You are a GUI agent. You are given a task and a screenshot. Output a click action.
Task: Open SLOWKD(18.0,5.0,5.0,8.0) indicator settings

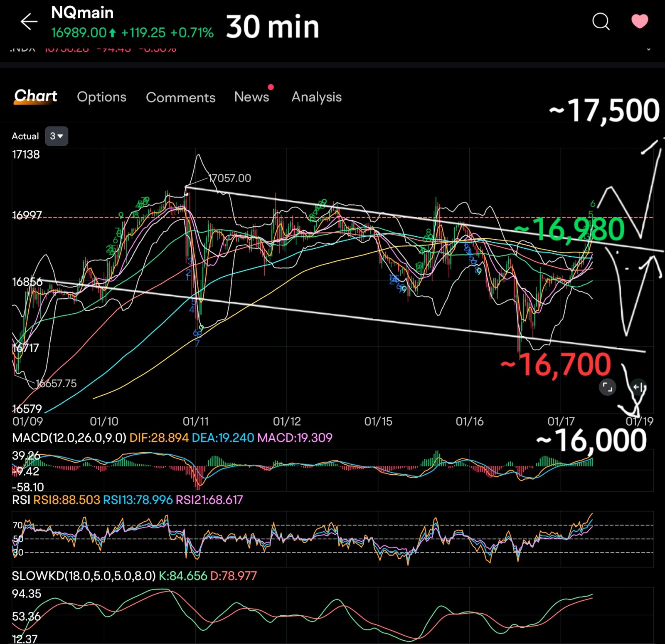(84, 576)
